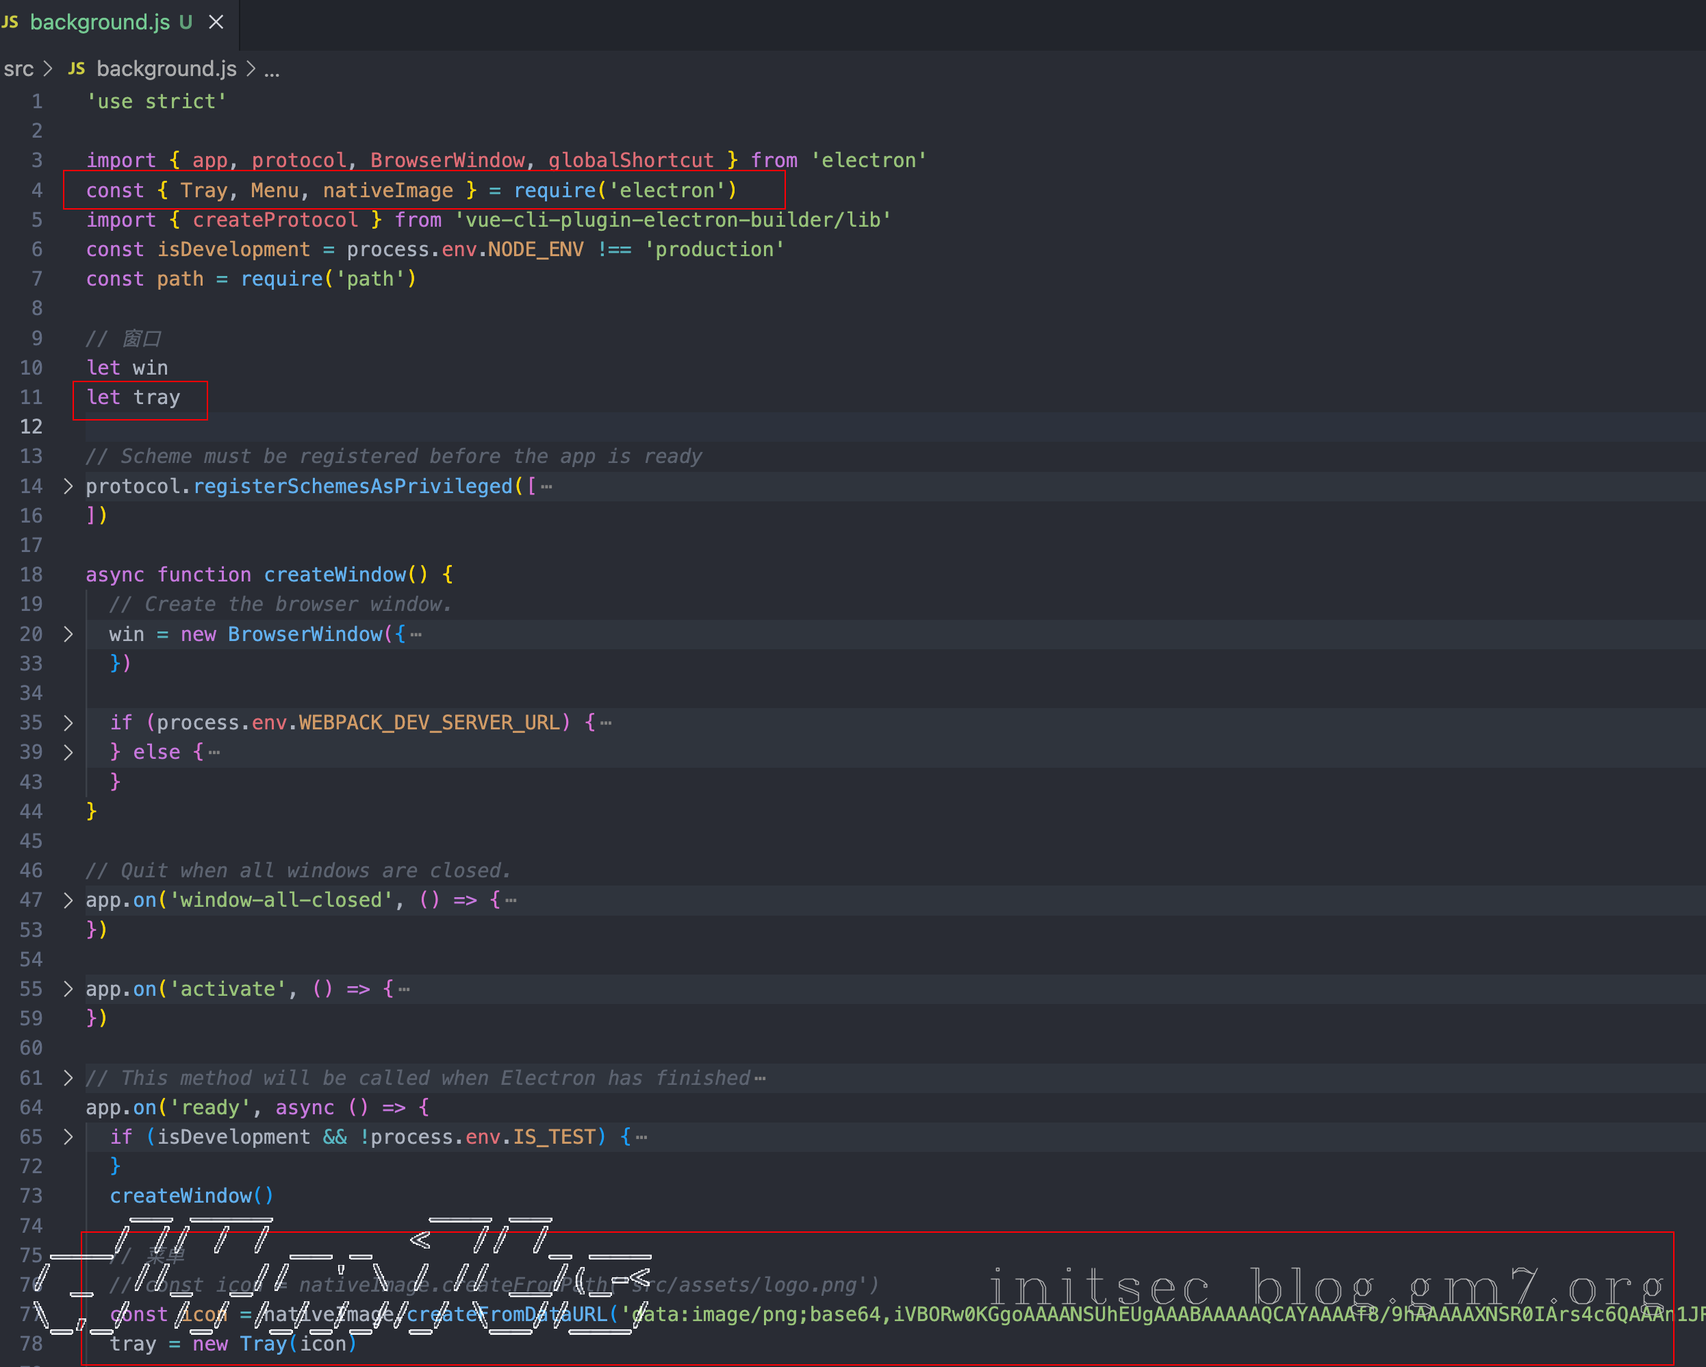Screen dimensions: 1706x1367
Task: Expand the window-all-closed handler fold
Action: tap(68, 900)
